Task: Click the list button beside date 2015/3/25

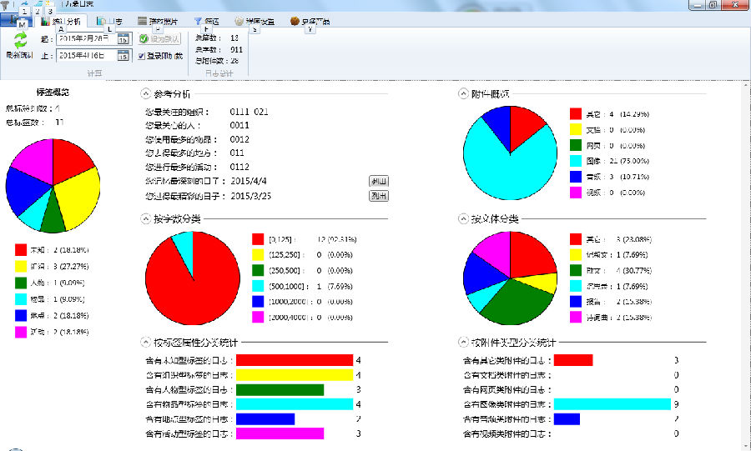Action: click(379, 196)
